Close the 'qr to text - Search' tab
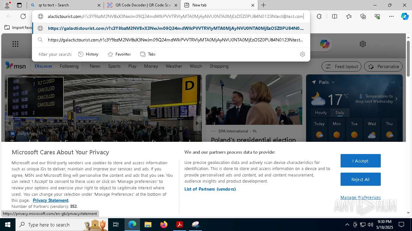The width and height of the screenshot is (412, 231). [x=99, y=5]
